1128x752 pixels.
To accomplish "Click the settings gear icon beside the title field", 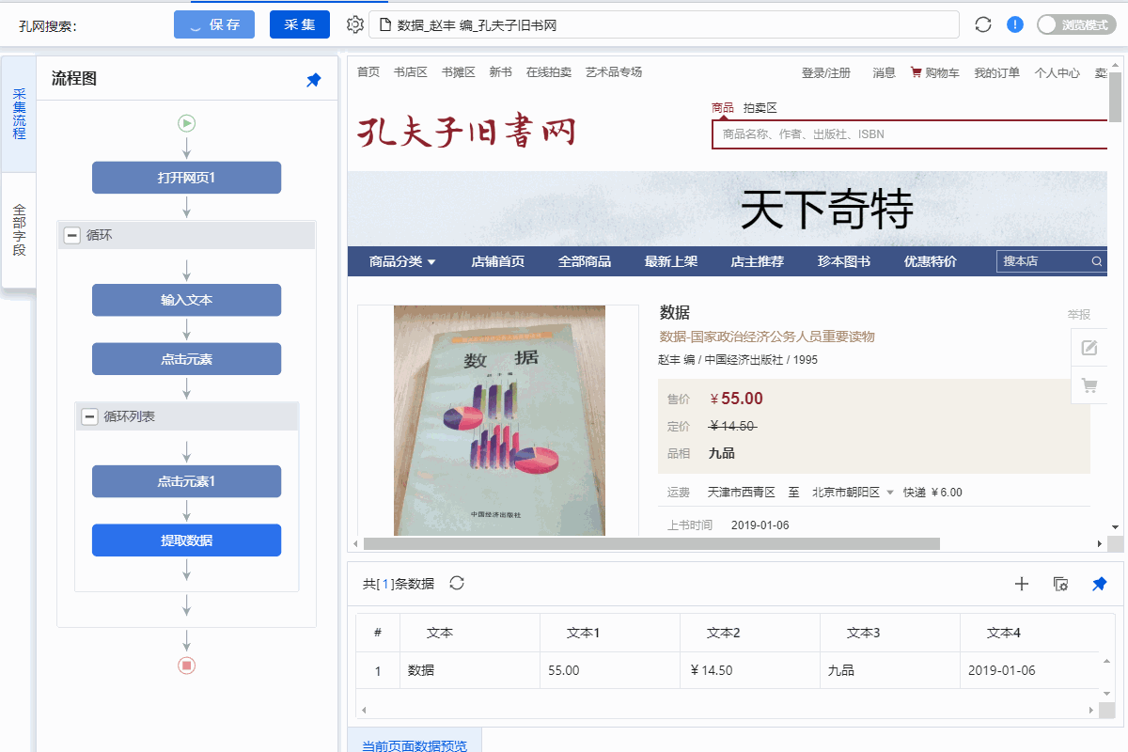I will point(354,24).
